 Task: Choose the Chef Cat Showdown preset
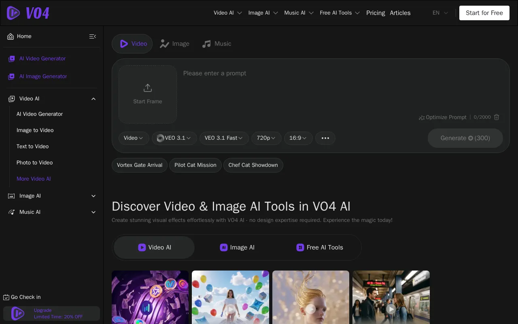click(x=253, y=165)
